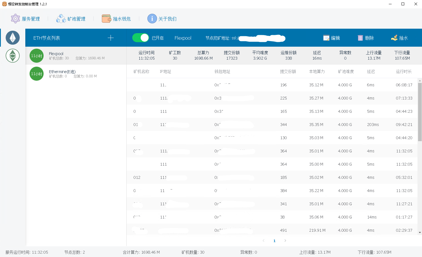This screenshot has height=257, width=422.
Task: Click the miner table scrollbar thumb
Action: click(x=420, y=112)
